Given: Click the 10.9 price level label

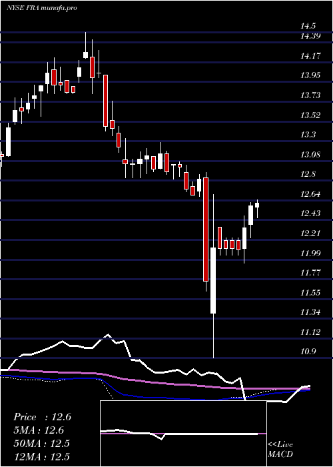Looking at the screenshot, I should click(x=308, y=352).
